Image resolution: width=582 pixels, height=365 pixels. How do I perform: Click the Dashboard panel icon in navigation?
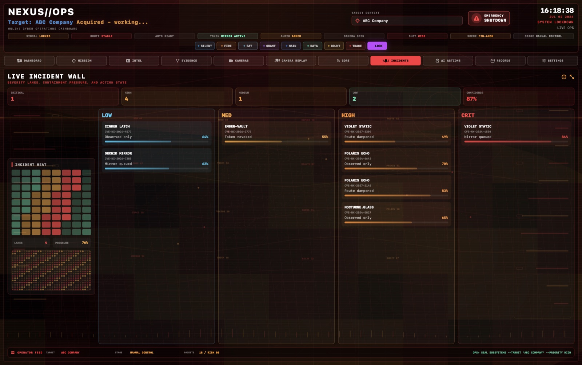(20, 61)
